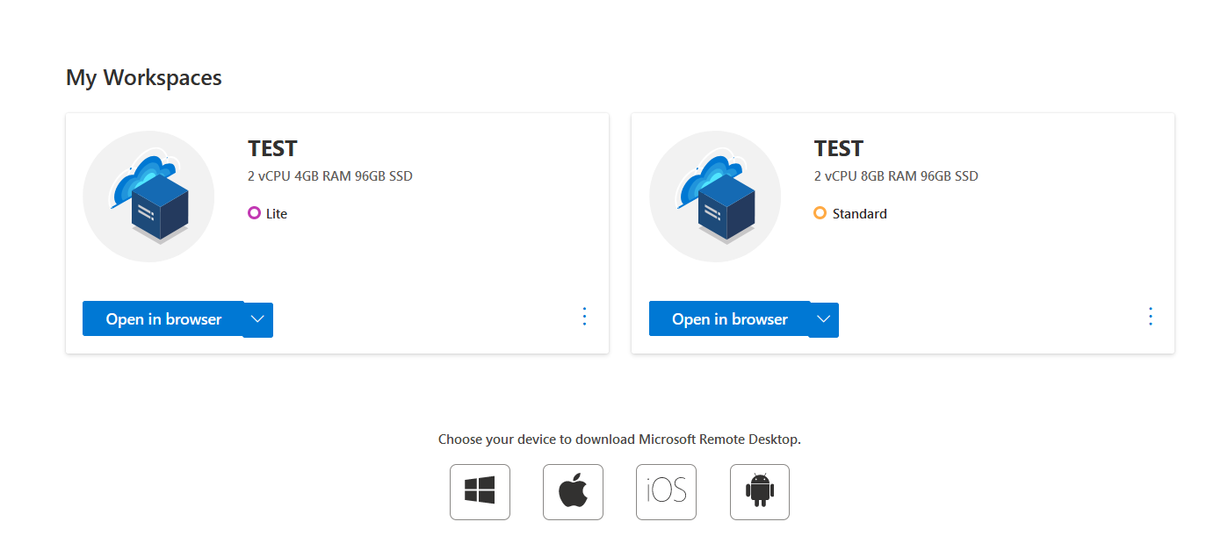Click the TEST title of the 8GB workspace
Viewport: 1221px width, 536px height.
(x=838, y=148)
